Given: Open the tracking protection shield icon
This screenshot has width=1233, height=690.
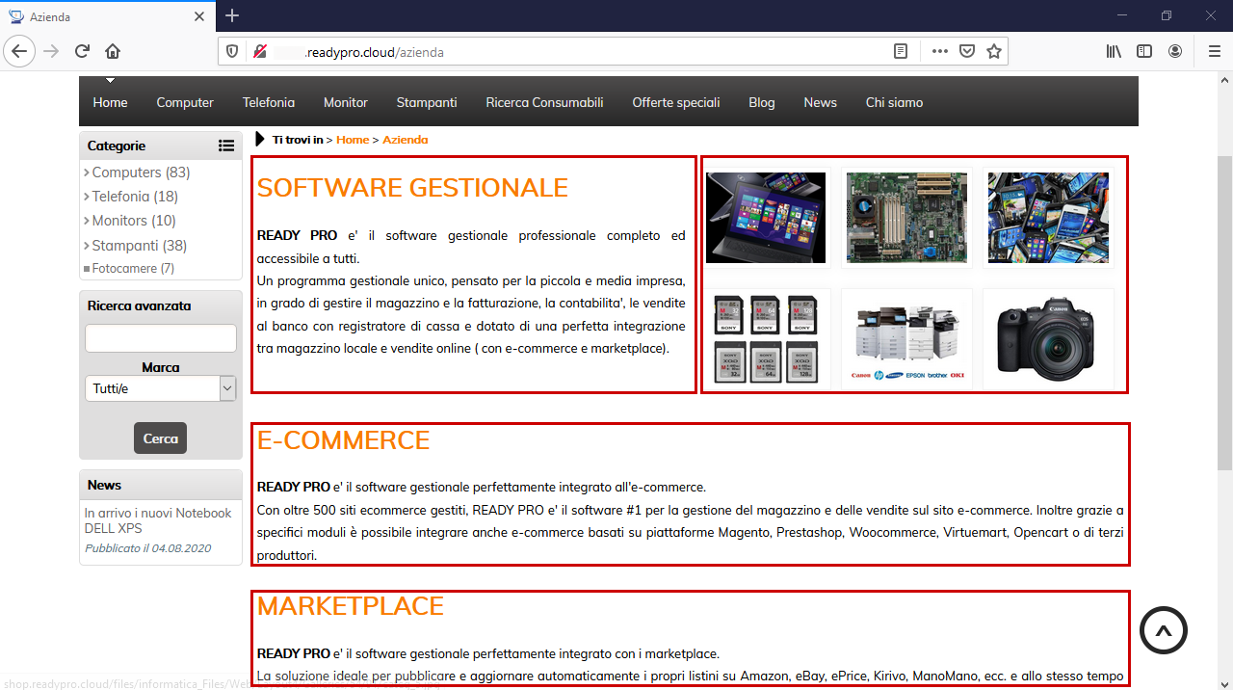Looking at the screenshot, I should click(x=232, y=51).
